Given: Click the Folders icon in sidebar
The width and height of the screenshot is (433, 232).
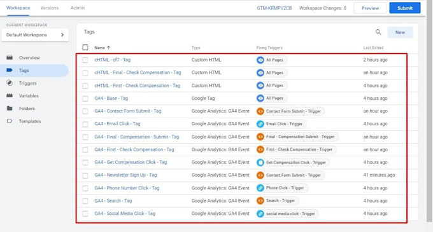Looking at the screenshot, I should [x=10, y=108].
